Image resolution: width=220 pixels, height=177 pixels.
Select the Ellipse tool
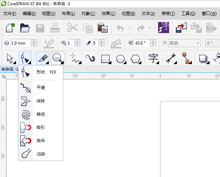(x=120, y=58)
